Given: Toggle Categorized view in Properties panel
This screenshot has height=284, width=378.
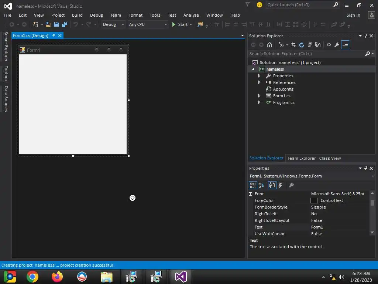Looking at the screenshot, I should click(253, 185).
